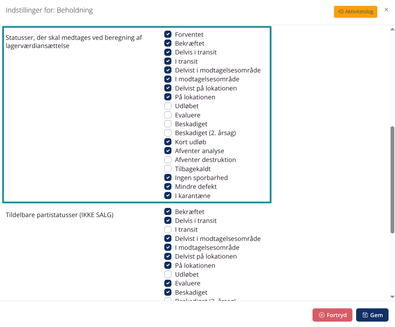
Task: Cancel changes with Fortryd button
Action: [332, 315]
